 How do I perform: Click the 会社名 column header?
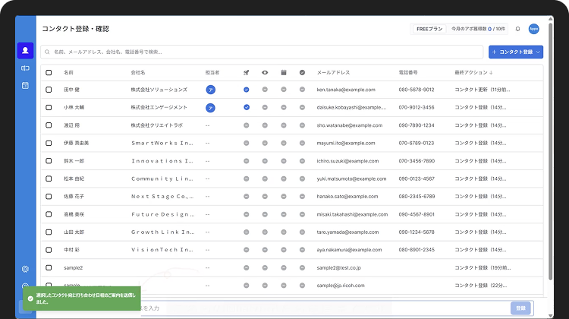tap(138, 72)
